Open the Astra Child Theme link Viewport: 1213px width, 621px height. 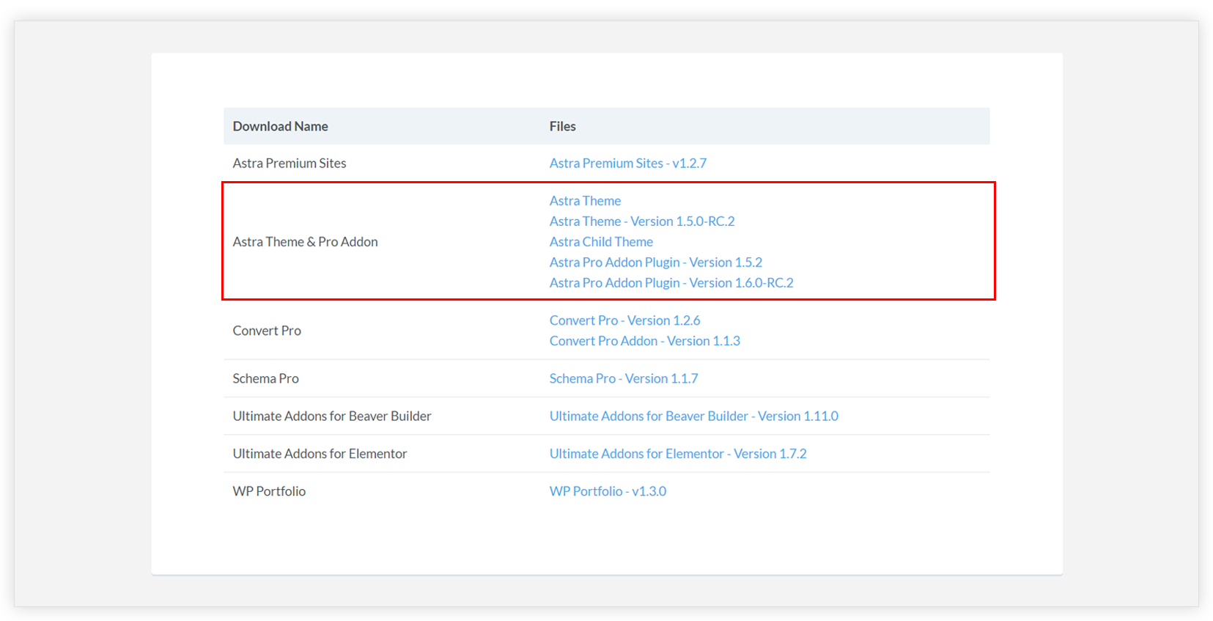click(x=601, y=242)
